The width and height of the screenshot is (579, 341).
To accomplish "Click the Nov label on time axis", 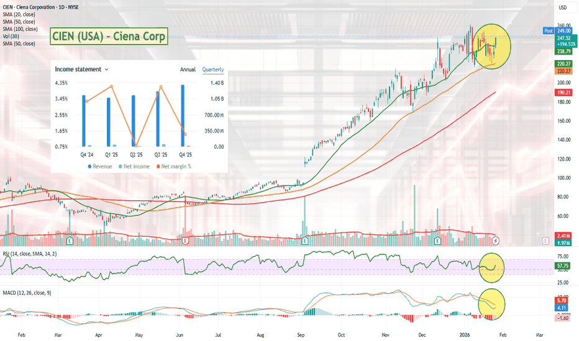I will click(386, 335).
